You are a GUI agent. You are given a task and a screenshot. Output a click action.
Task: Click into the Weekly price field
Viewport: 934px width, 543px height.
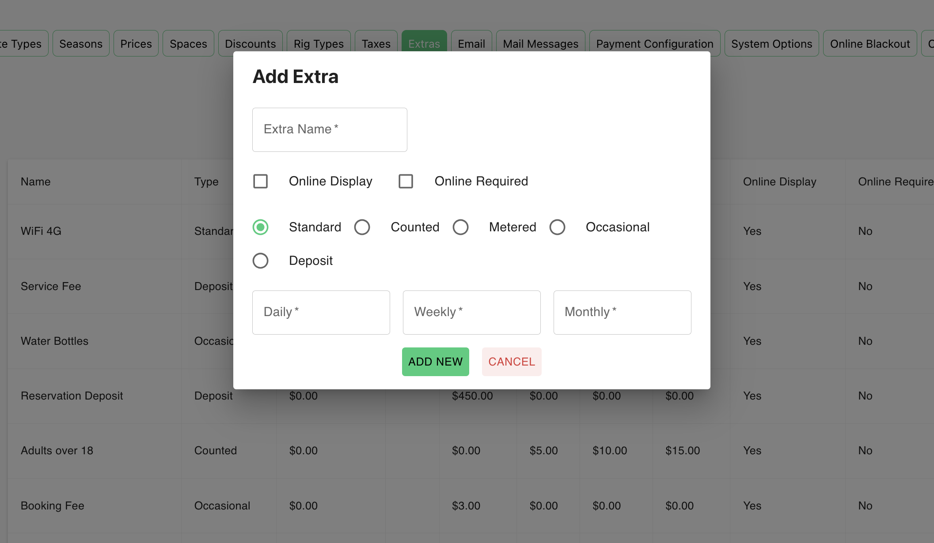(471, 313)
